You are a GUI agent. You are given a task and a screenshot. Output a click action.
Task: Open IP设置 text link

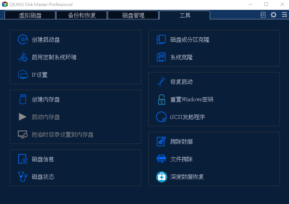point(40,75)
